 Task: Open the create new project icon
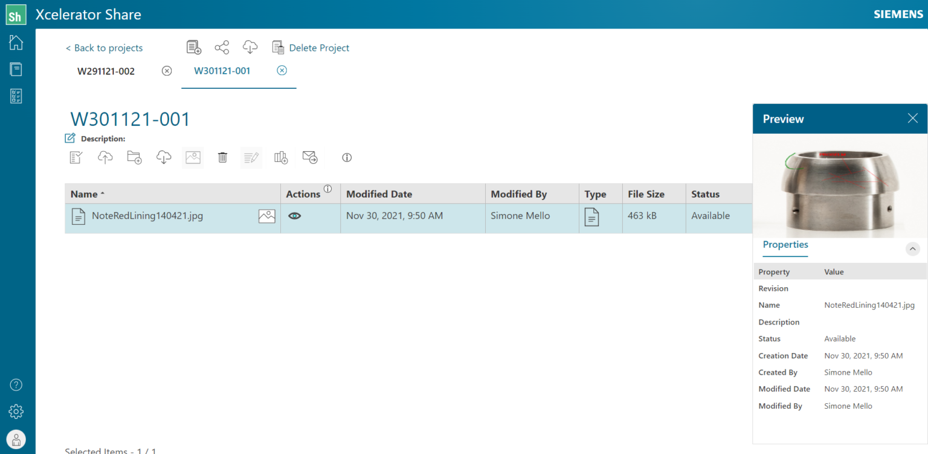[x=193, y=47]
